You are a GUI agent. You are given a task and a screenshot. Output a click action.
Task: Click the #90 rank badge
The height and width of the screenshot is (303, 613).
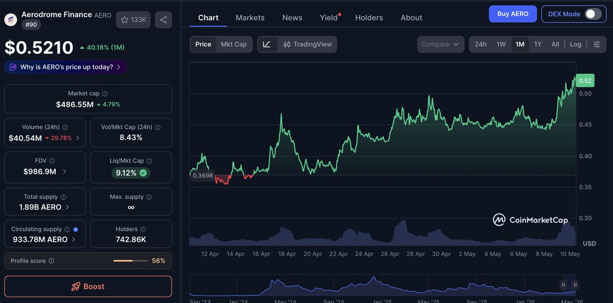pos(31,24)
